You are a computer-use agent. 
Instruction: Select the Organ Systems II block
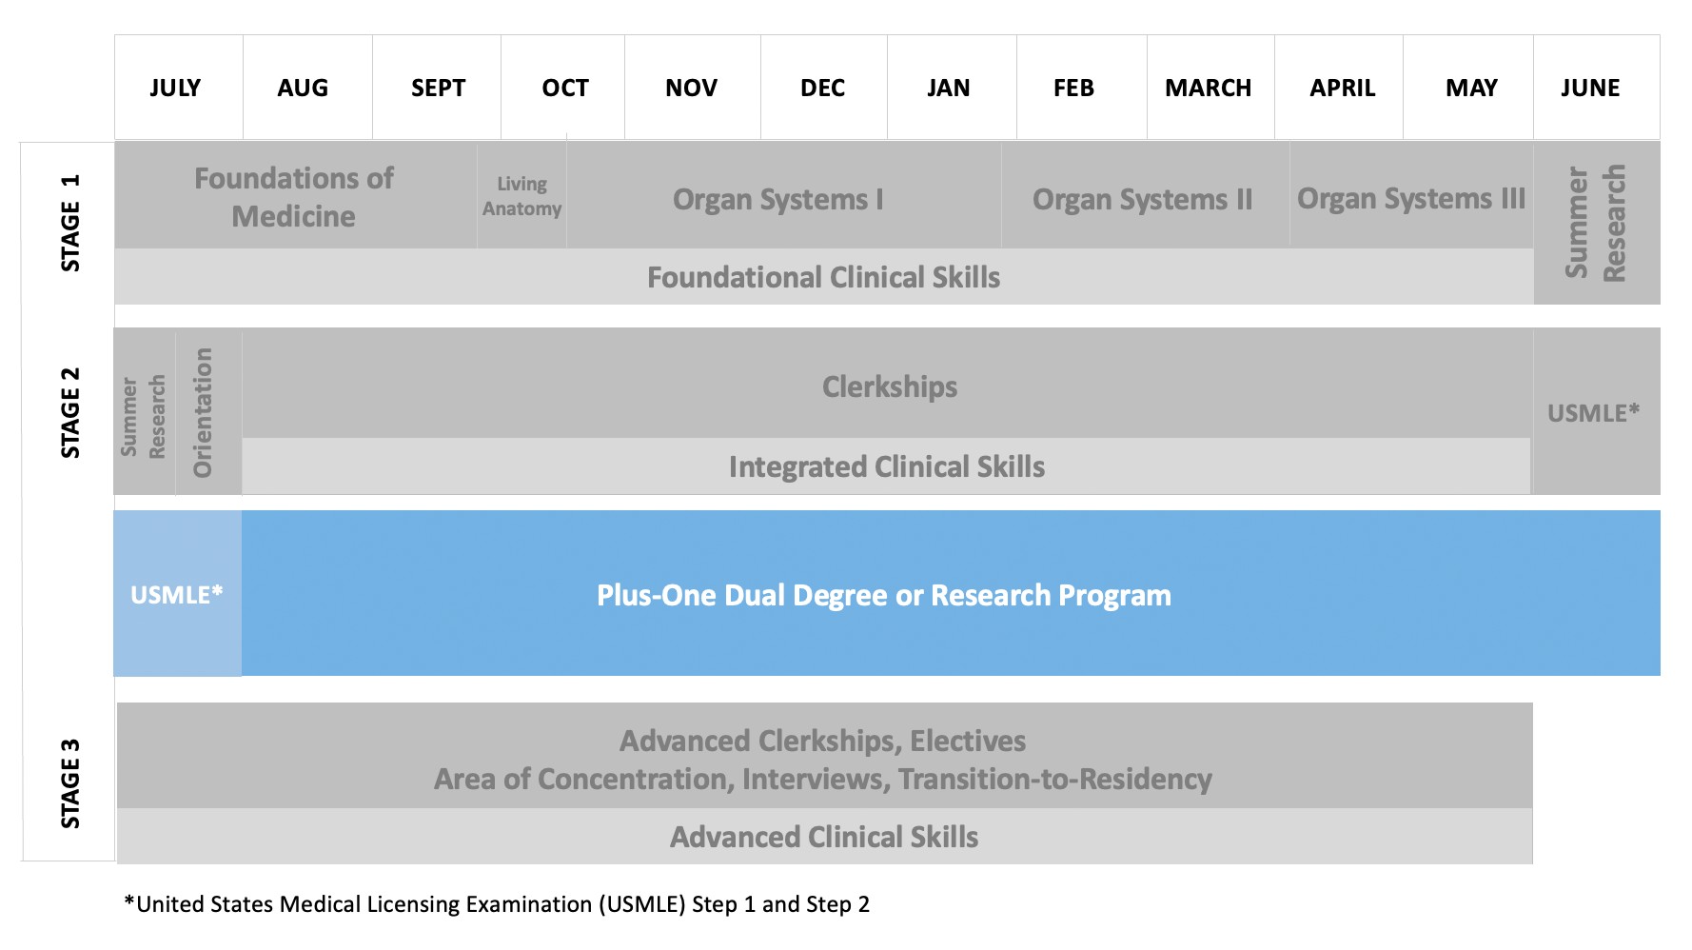pyautogui.click(x=1143, y=200)
